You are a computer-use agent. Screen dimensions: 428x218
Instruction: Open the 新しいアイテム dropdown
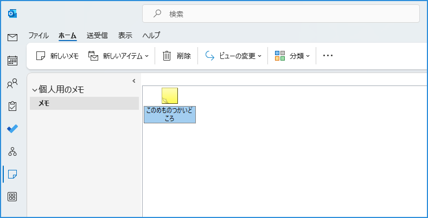tap(118, 56)
